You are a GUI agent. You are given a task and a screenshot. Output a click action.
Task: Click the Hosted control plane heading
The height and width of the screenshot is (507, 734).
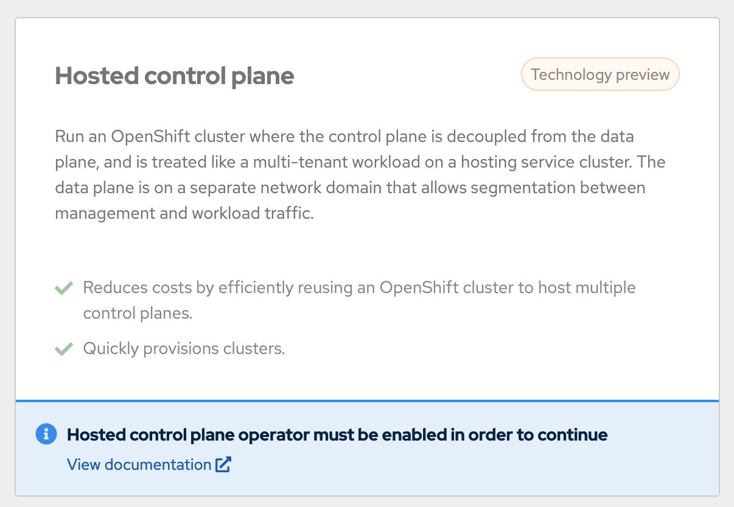click(x=175, y=76)
